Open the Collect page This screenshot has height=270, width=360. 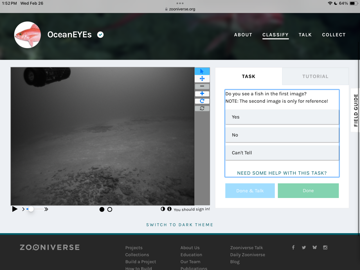point(334,35)
